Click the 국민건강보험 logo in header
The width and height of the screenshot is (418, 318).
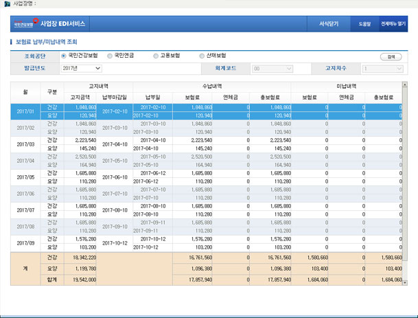click(x=26, y=23)
